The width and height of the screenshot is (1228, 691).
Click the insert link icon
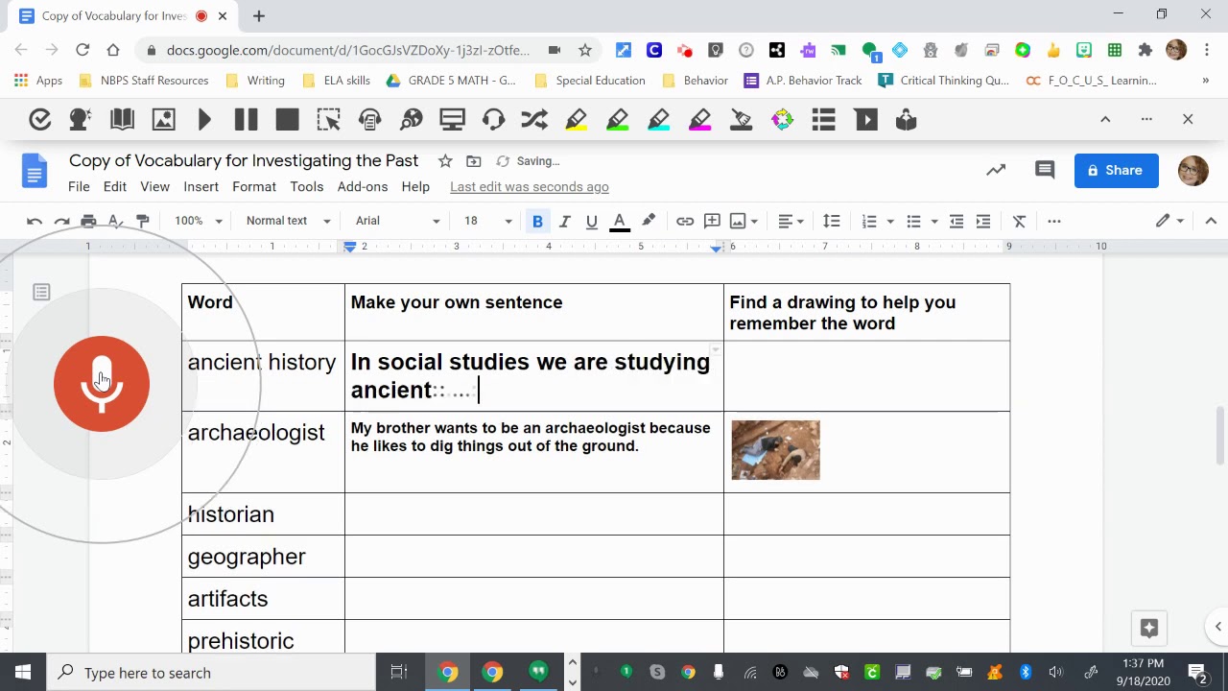tap(684, 221)
